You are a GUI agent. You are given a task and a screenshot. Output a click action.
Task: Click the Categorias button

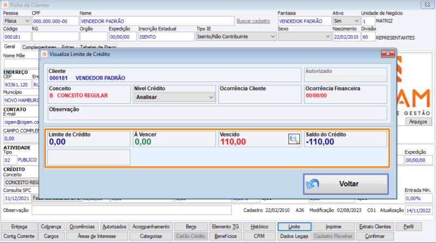pos(151,236)
